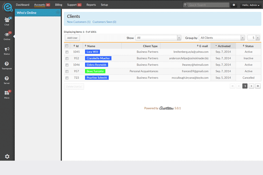Check the select-all checkbox in table header

point(67,45)
